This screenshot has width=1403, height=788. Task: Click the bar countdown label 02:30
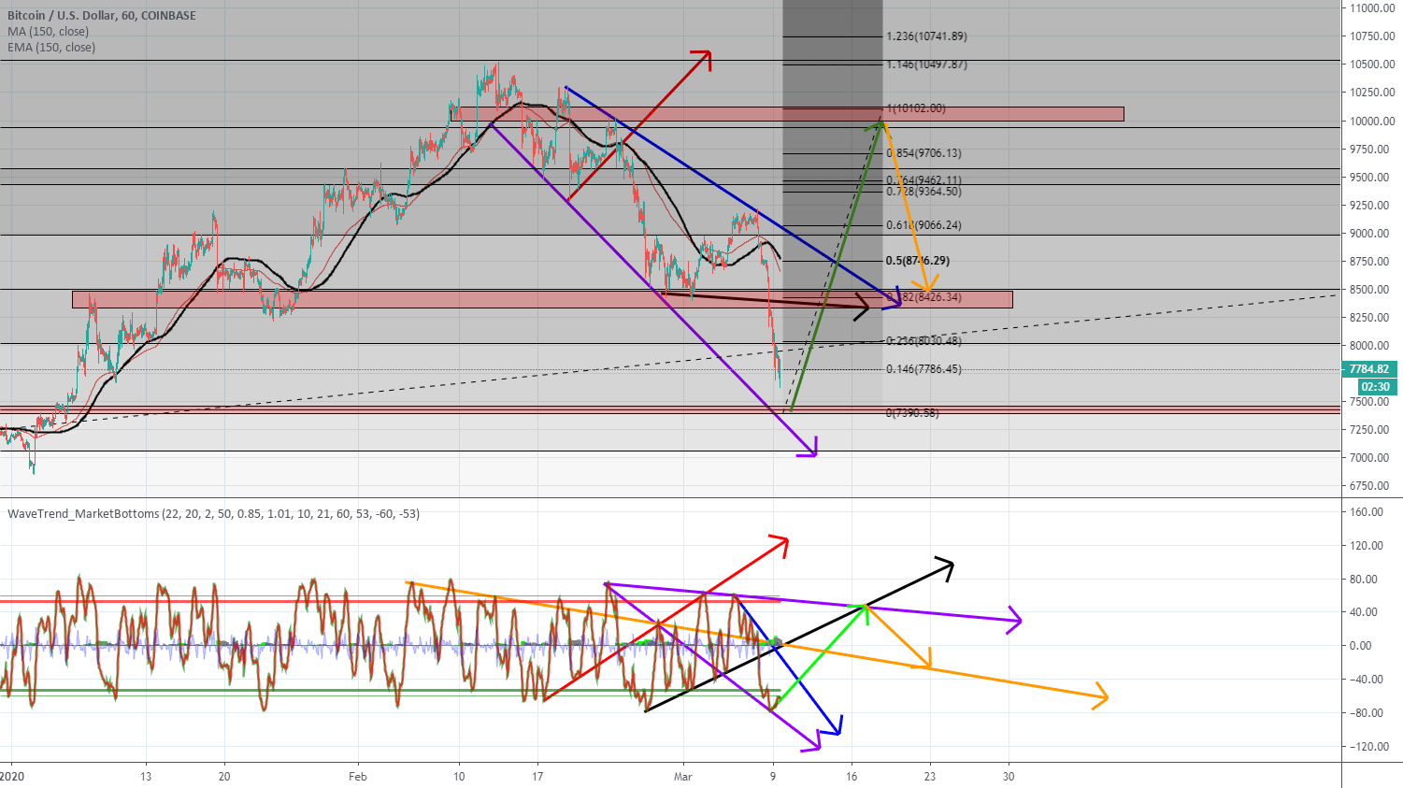click(1375, 386)
